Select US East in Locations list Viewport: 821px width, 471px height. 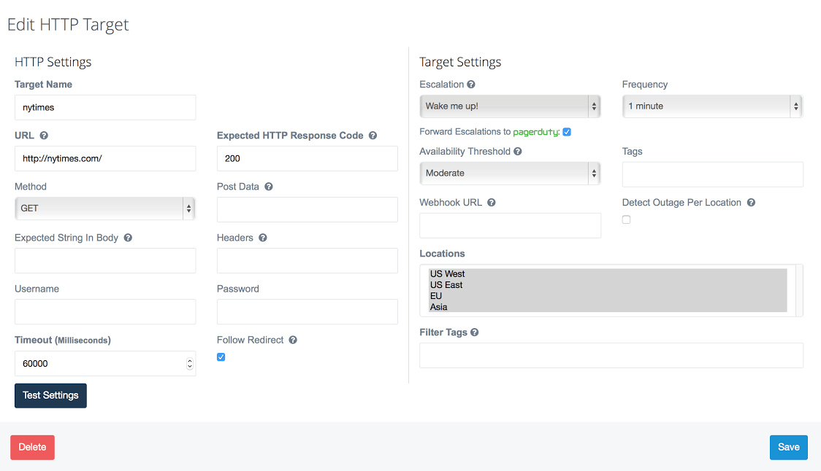pyautogui.click(x=447, y=285)
